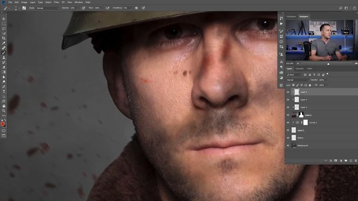Toggle lock all for layer

(310, 85)
